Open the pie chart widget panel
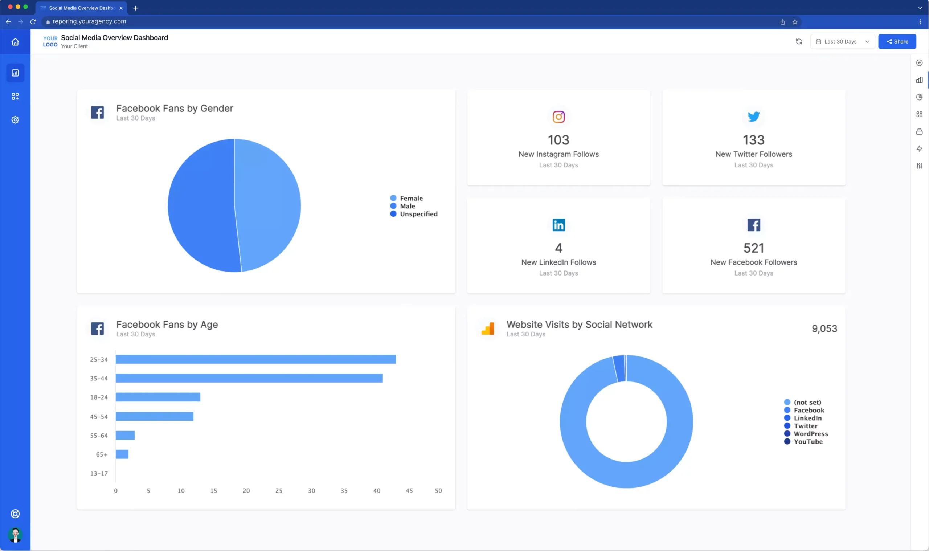Screen dimensions: 929x551 pyautogui.click(x=919, y=97)
